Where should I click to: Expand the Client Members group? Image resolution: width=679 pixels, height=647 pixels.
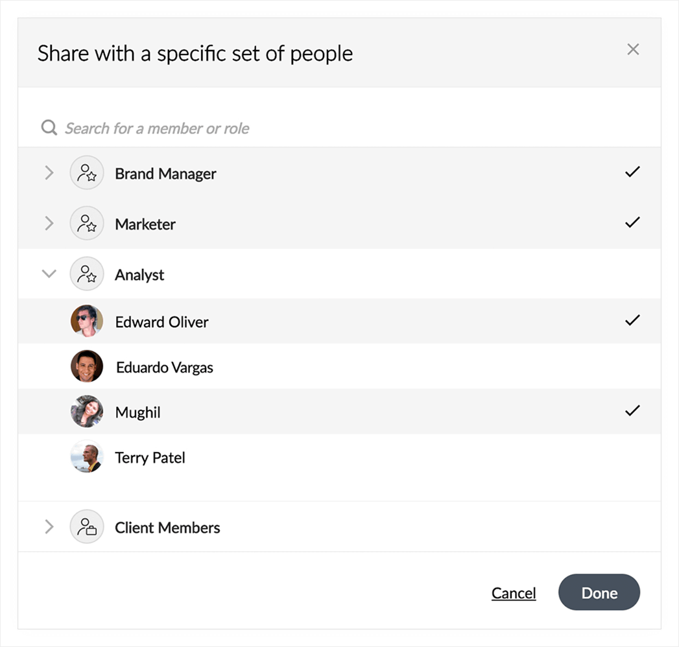point(49,526)
